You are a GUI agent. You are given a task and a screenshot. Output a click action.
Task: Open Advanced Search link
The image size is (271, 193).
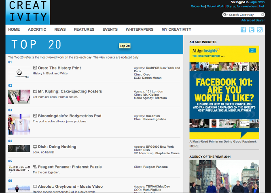point(253,20)
